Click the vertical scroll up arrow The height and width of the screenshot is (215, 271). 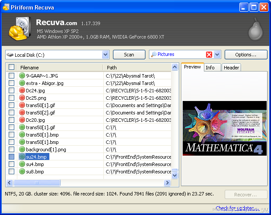[x=175, y=67]
